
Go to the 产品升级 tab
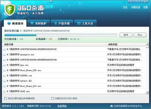[x=62, y=23]
